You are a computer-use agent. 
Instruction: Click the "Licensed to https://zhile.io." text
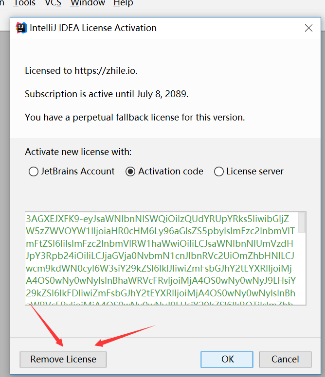pos(81,70)
